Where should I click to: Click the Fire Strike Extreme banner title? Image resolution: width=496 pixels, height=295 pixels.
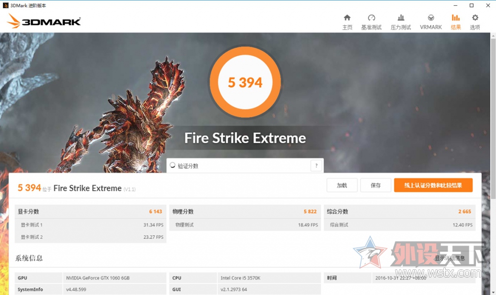tap(245, 138)
